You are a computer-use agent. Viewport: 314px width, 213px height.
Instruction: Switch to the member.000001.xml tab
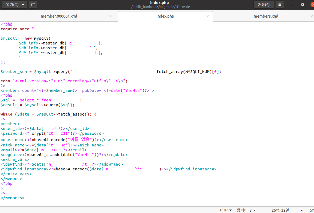(59, 16)
